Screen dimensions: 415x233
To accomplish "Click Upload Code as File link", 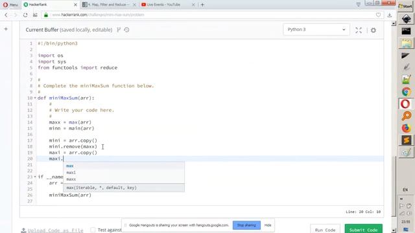I will (x=52, y=230).
